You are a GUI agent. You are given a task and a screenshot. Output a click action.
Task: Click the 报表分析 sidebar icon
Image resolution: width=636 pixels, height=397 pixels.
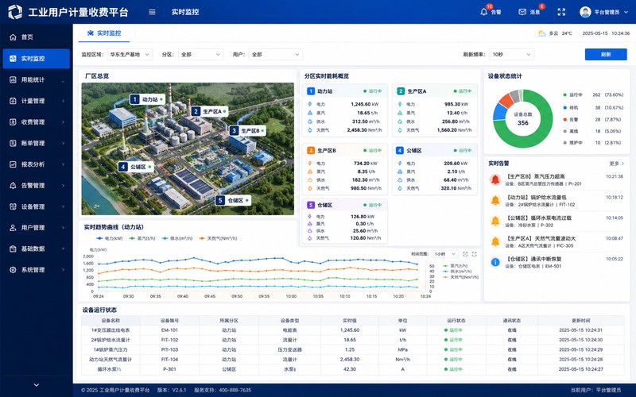[13, 164]
